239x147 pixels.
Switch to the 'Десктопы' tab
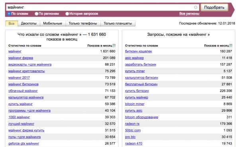point(29,23)
